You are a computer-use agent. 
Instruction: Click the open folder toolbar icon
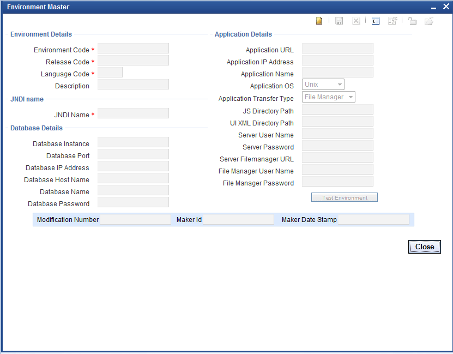click(x=429, y=21)
